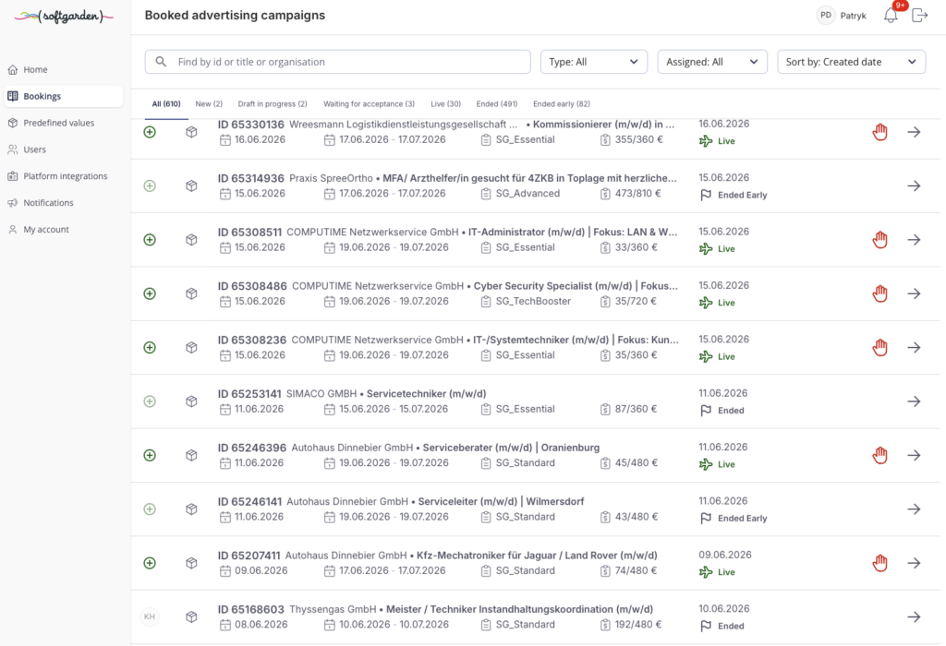
Task: Open details arrow for ID 65308486
Action: (x=914, y=293)
